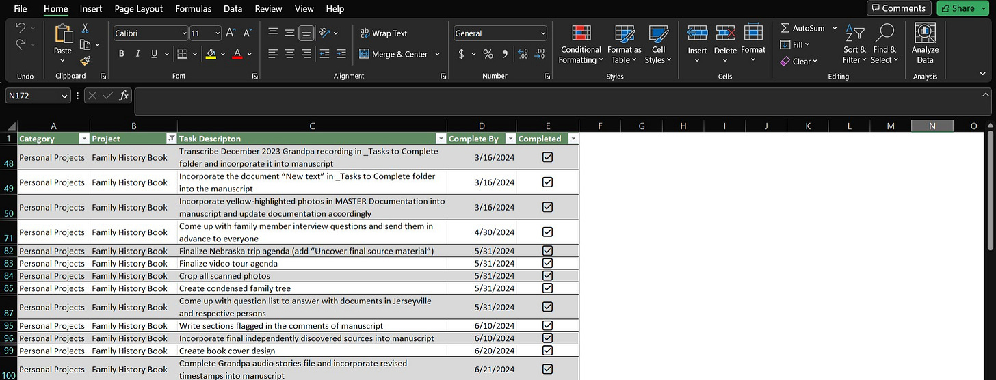The width and height of the screenshot is (996, 380).
Task: Toggle Underline formatting
Action: pyautogui.click(x=155, y=54)
